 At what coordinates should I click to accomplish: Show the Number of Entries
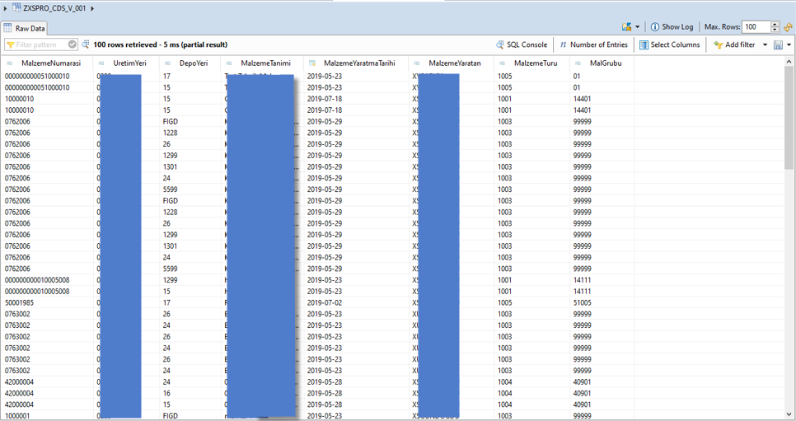point(593,44)
